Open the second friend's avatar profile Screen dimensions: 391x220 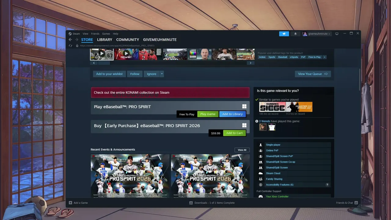pyautogui.click(x=272, y=127)
